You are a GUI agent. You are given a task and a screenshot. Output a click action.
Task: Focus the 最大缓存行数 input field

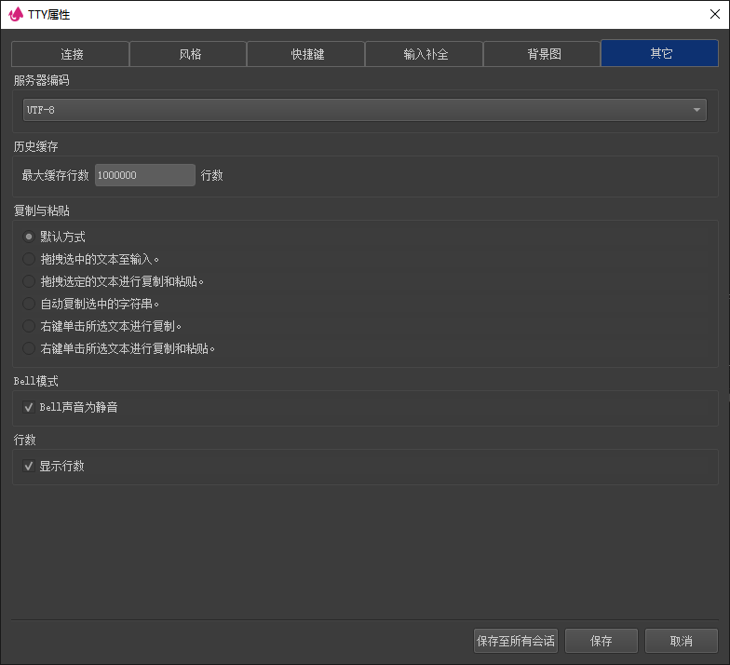coord(144,175)
